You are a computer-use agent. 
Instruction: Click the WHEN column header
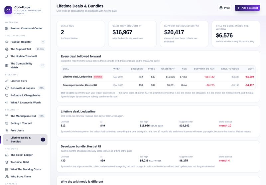[x=117, y=69]
